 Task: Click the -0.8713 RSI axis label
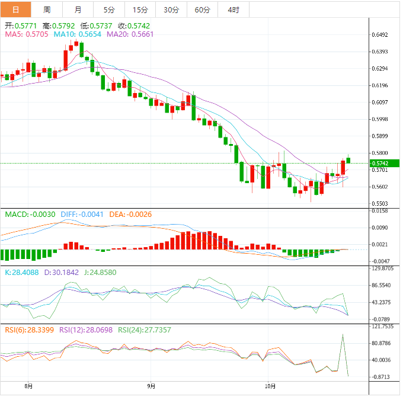click(380, 377)
